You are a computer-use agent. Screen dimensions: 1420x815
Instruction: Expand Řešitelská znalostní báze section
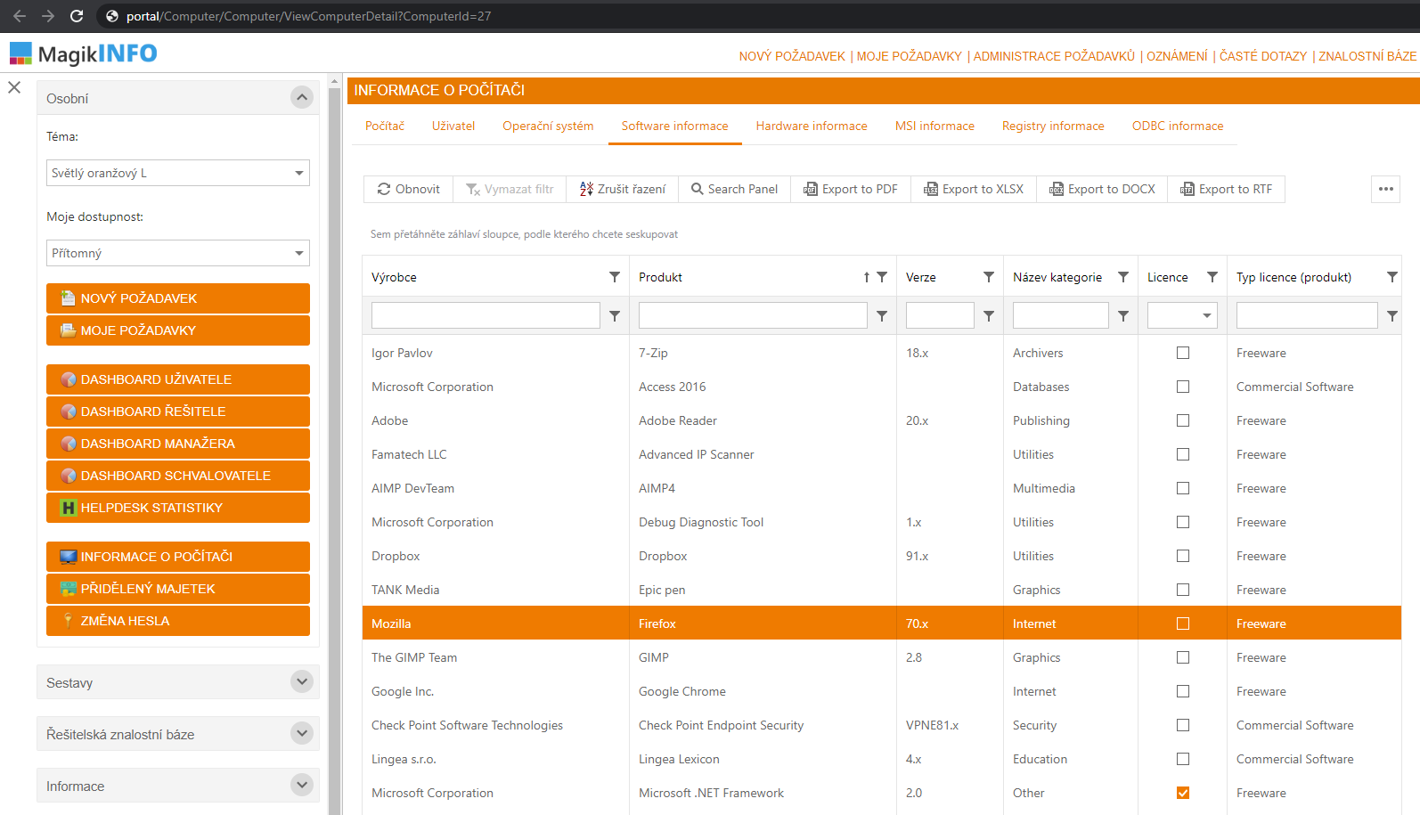coord(302,733)
